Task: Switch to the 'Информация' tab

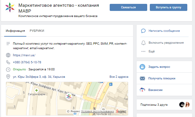Action: pyautogui.click(x=15, y=31)
